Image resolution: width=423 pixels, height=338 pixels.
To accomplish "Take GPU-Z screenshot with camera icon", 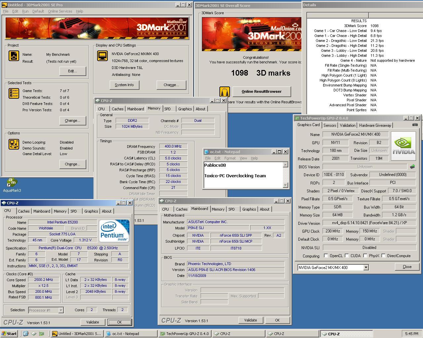I will point(415,125).
